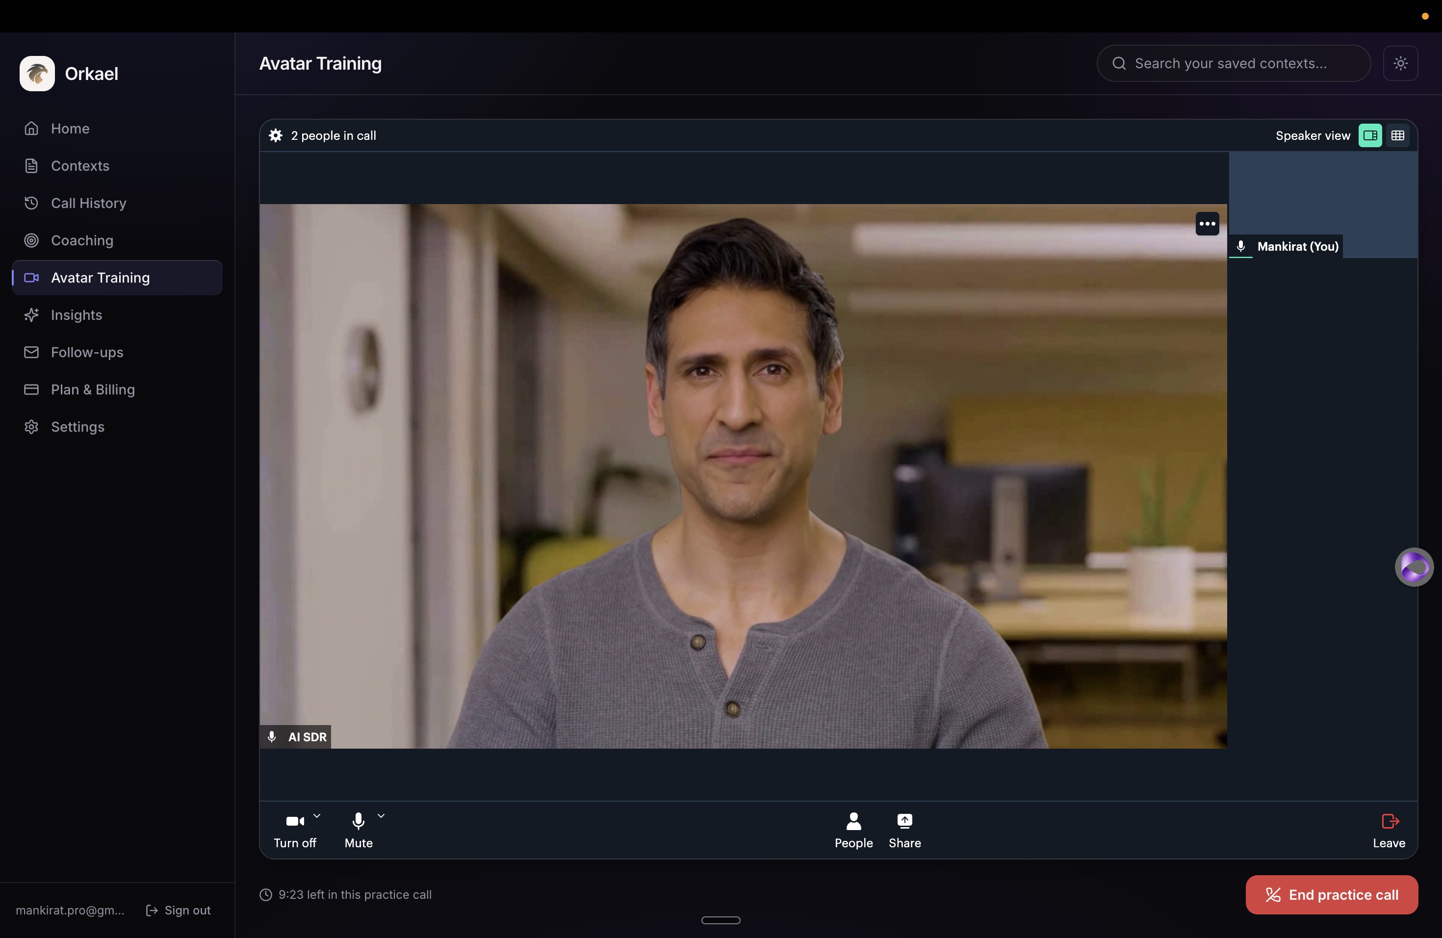The image size is (1442, 938).
Task: Expand microphone options chevron
Action: [381, 816]
